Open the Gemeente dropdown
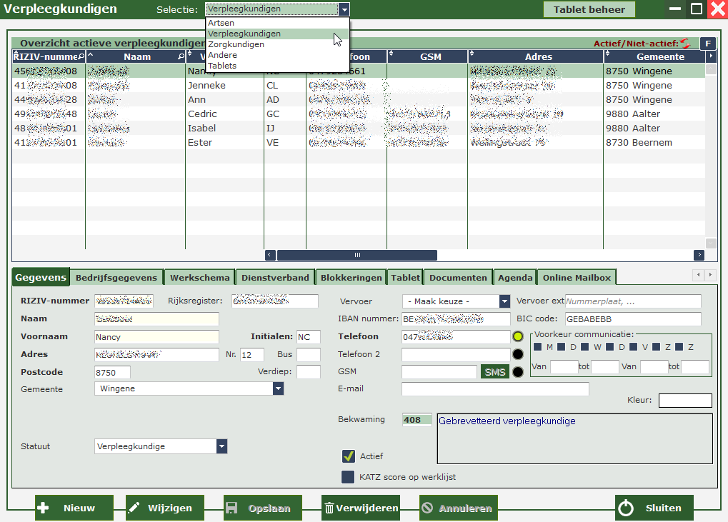The width and height of the screenshot is (728, 522). 278,388
